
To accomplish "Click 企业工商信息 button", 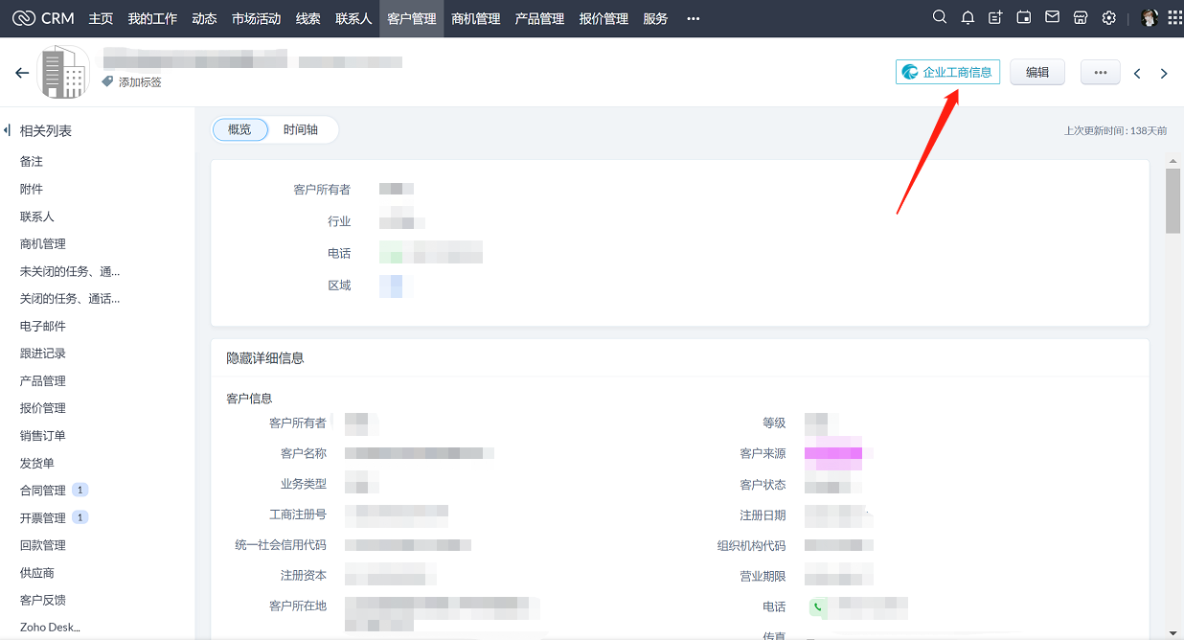I will (947, 72).
